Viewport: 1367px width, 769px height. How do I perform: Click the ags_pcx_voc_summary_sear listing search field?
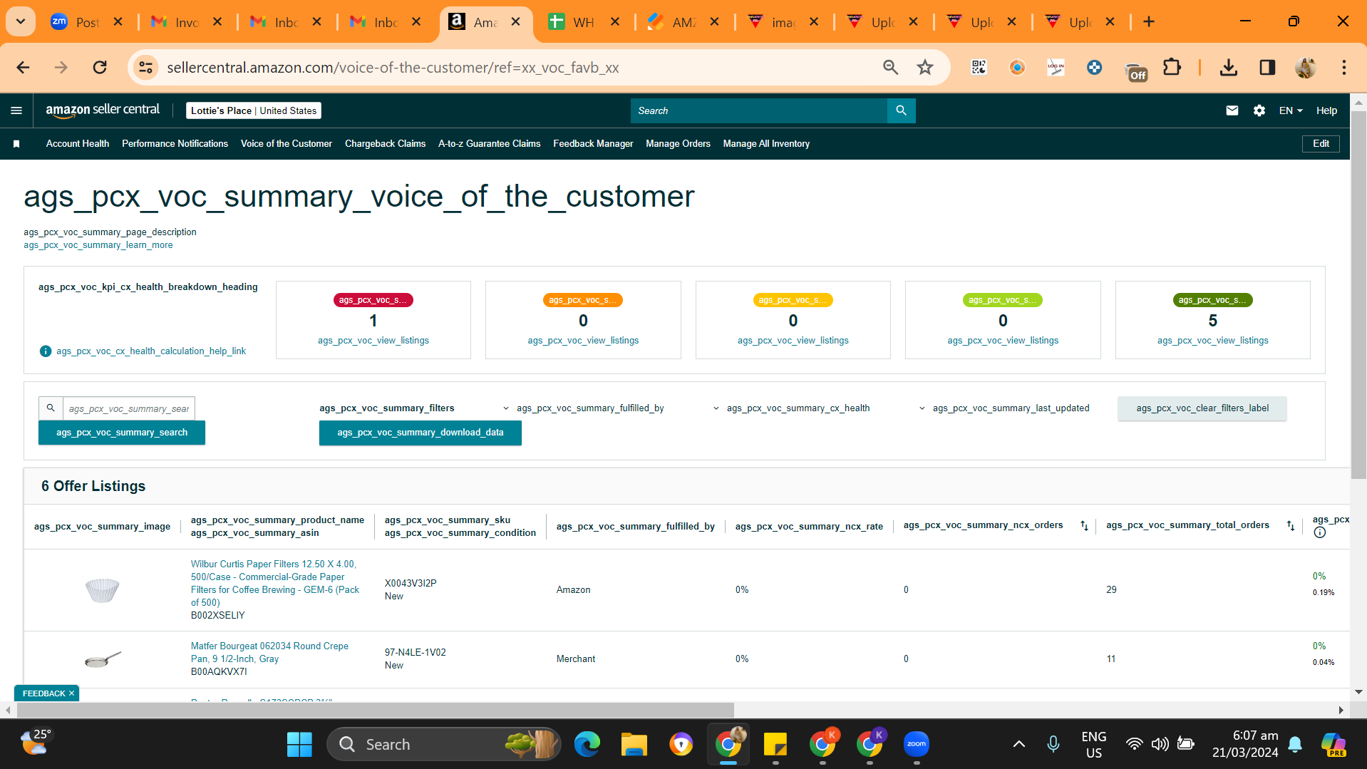pos(129,408)
